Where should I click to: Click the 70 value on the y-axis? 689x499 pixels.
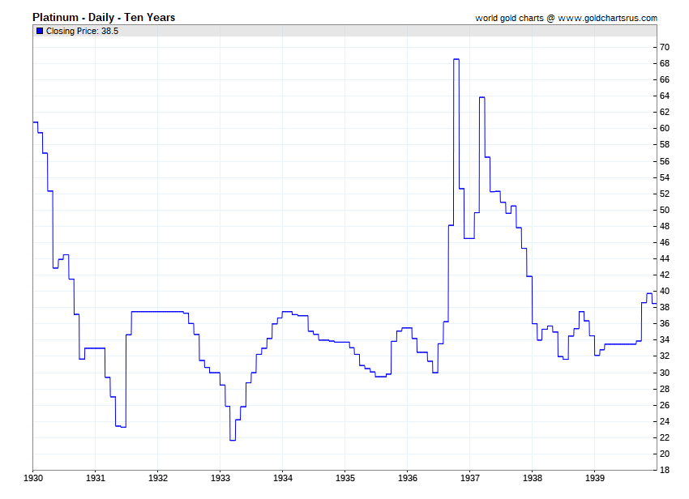pos(664,47)
